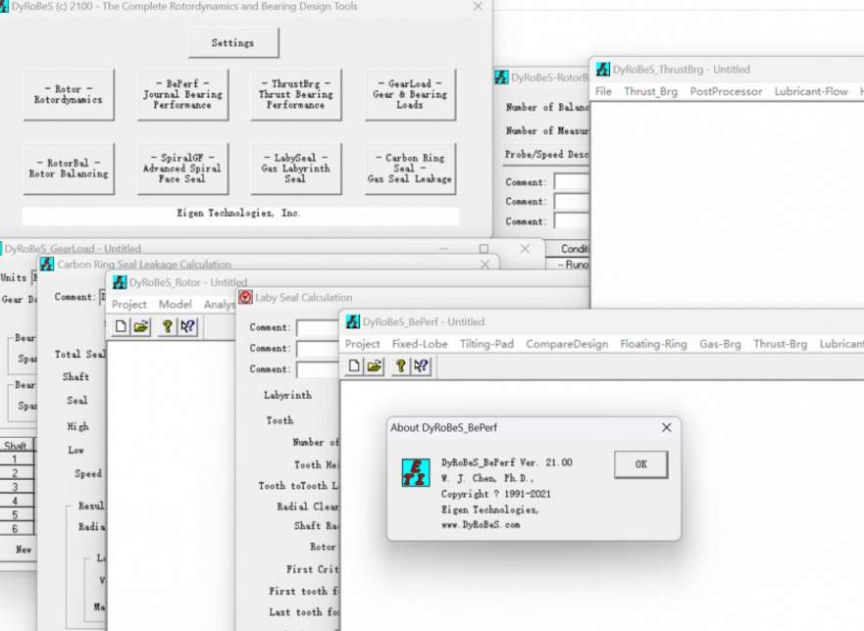
Task: Click yellow Help icon in DyRoBeS_Rotor toolbar
Action: (167, 326)
